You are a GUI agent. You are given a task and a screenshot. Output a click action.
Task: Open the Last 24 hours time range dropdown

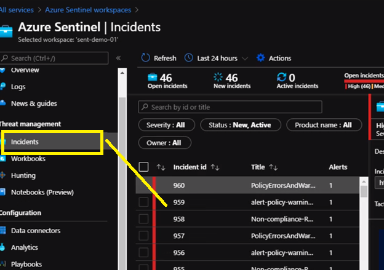[217, 58]
